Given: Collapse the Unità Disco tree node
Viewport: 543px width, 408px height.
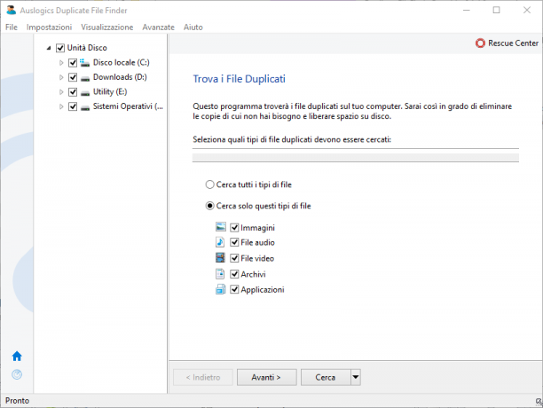Looking at the screenshot, I should pos(49,48).
